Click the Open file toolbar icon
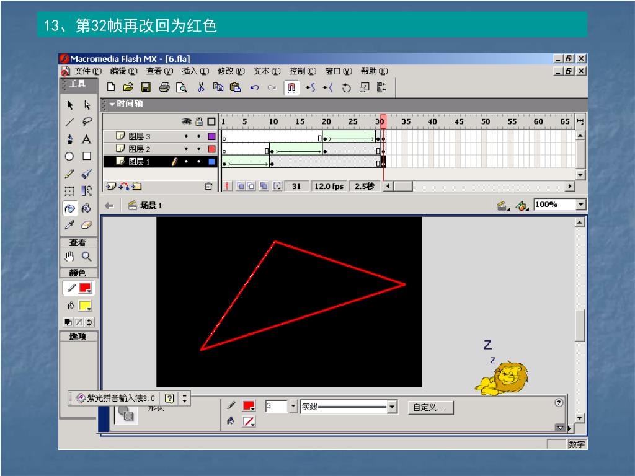Viewport: 635px width, 476px height. pyautogui.click(x=128, y=87)
